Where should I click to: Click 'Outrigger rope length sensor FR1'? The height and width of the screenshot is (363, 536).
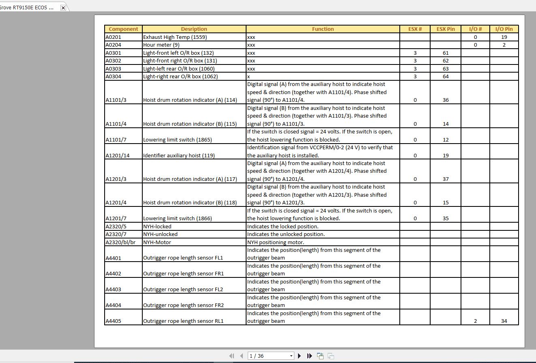point(184,274)
